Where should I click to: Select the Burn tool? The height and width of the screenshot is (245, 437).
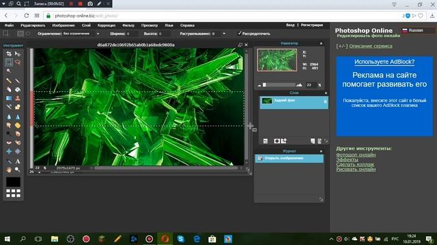tap(18, 134)
